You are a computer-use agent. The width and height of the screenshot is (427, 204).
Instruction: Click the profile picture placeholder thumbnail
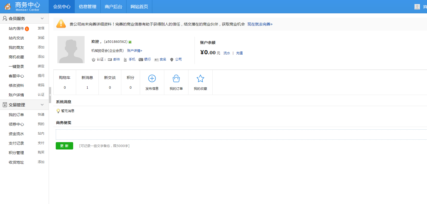pos(71,50)
